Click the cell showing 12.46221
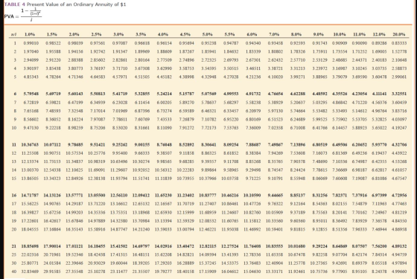The height and width of the screenshot is (279, 417). (208, 229)
